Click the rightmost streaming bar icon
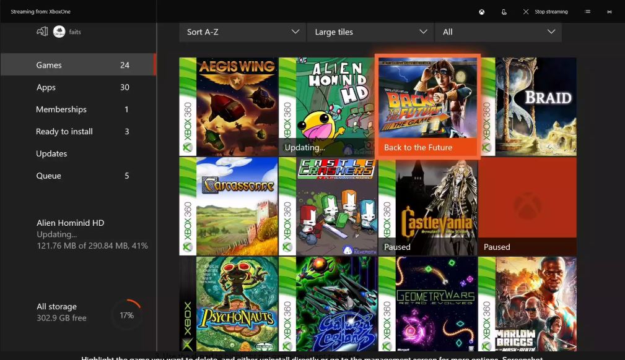The image size is (625, 360). click(610, 12)
